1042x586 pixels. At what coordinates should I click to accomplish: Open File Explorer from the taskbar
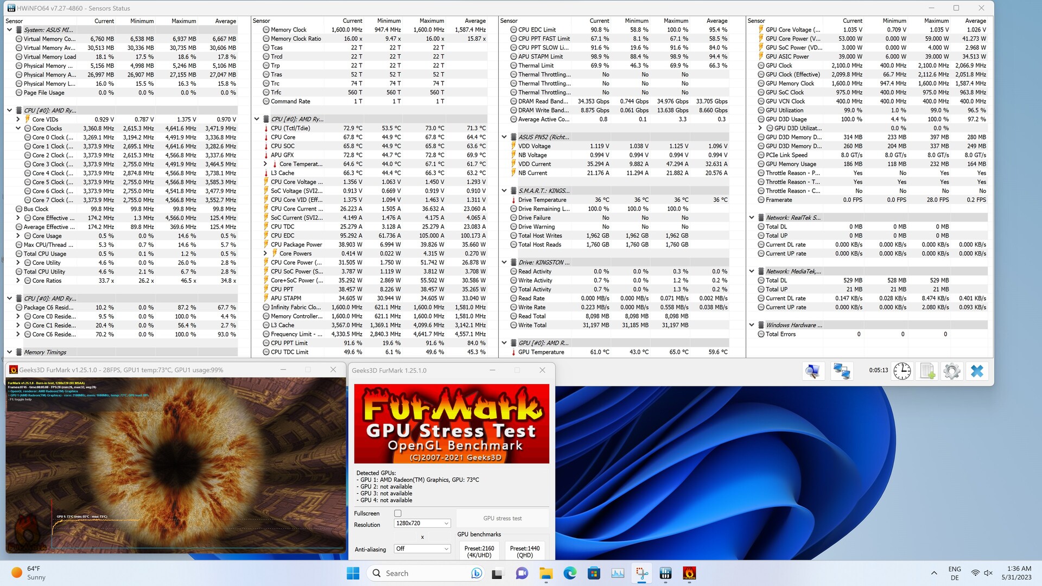click(545, 573)
